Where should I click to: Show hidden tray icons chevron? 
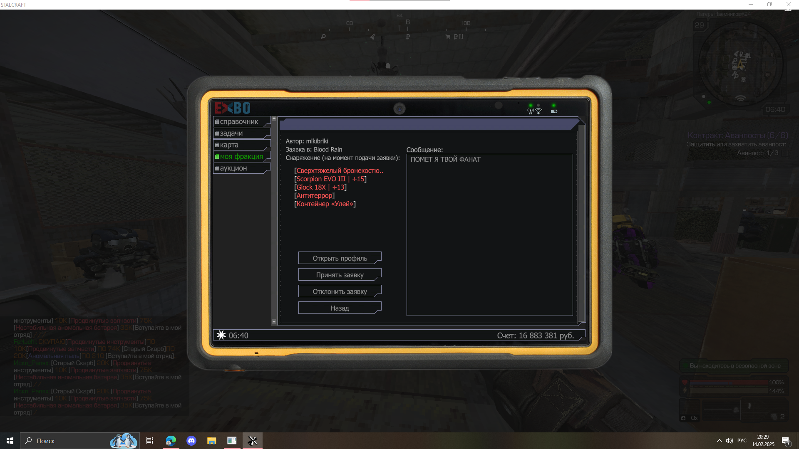pos(719,441)
